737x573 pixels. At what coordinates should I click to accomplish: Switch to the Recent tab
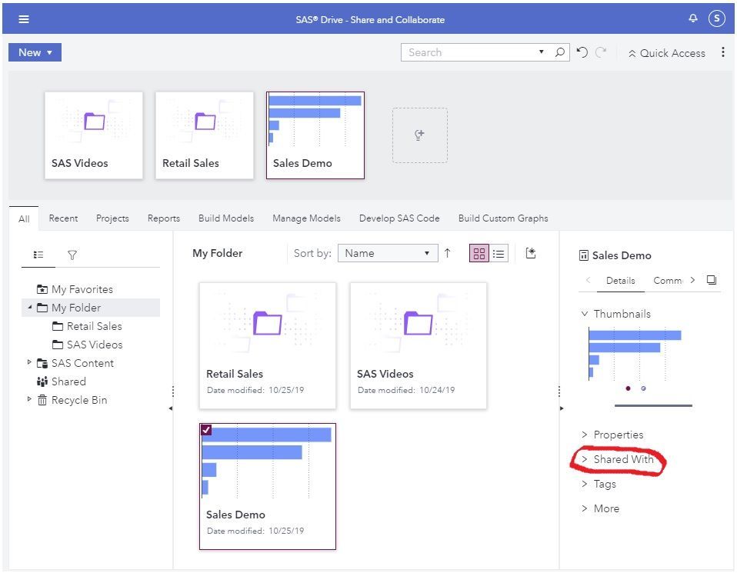click(63, 218)
